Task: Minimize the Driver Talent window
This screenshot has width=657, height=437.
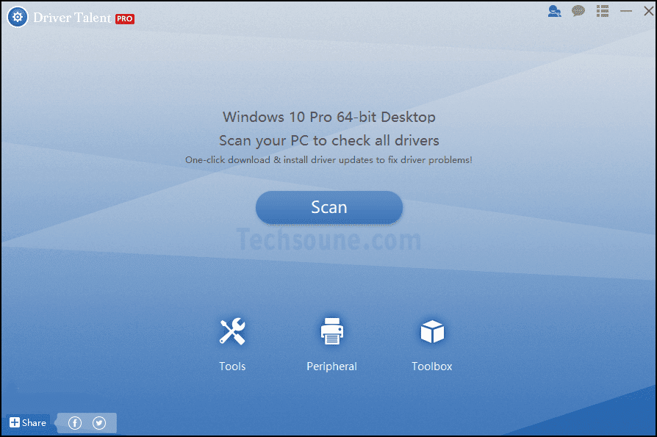Action: click(626, 11)
